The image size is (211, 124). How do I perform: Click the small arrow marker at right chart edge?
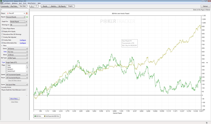(207, 62)
